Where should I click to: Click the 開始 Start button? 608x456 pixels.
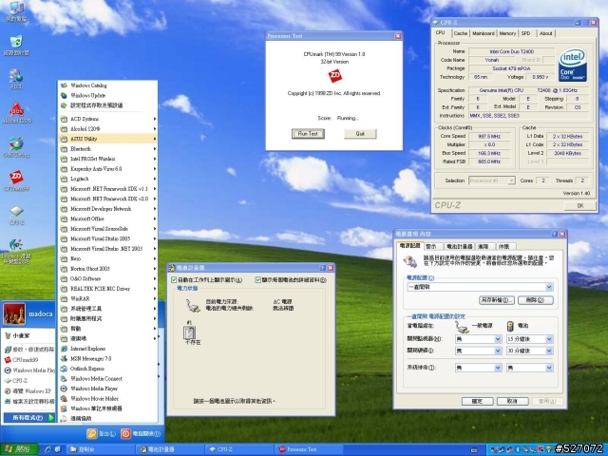coord(19,449)
